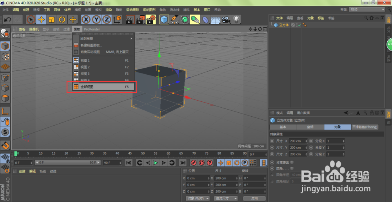Select the Live Selection arrow tool

(31, 20)
